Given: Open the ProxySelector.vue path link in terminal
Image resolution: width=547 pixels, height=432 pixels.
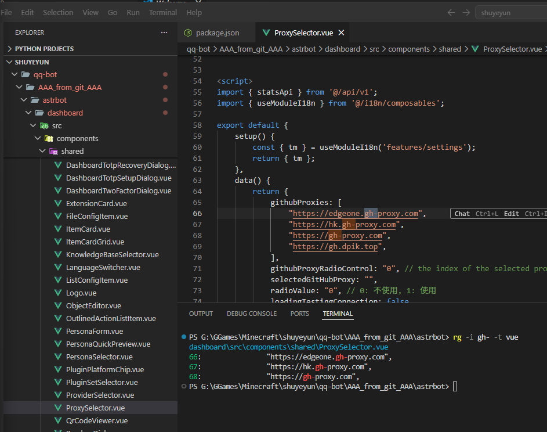Looking at the screenshot, I should coord(288,347).
